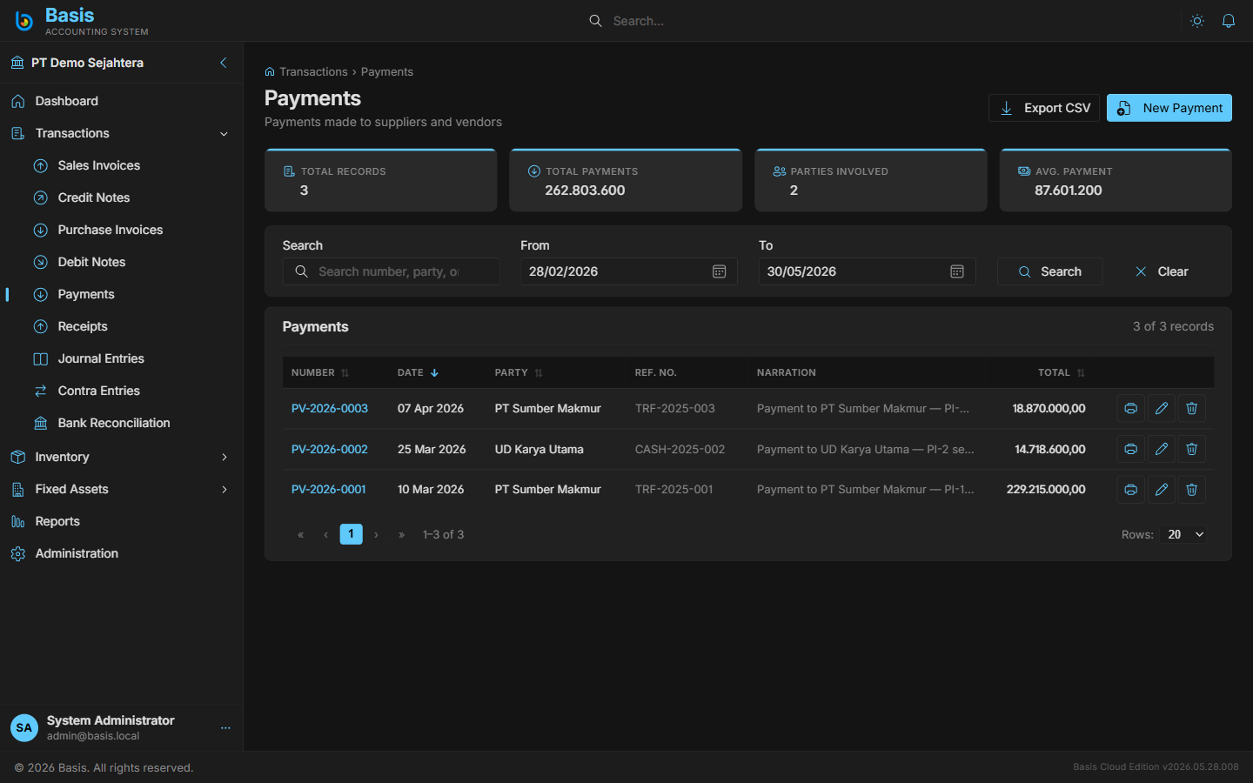1253x783 pixels.
Task: Click the SA user avatar
Action: (x=24, y=727)
